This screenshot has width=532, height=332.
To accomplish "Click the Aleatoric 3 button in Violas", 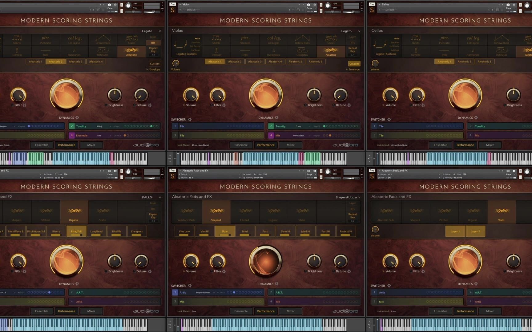I will click(x=255, y=61).
